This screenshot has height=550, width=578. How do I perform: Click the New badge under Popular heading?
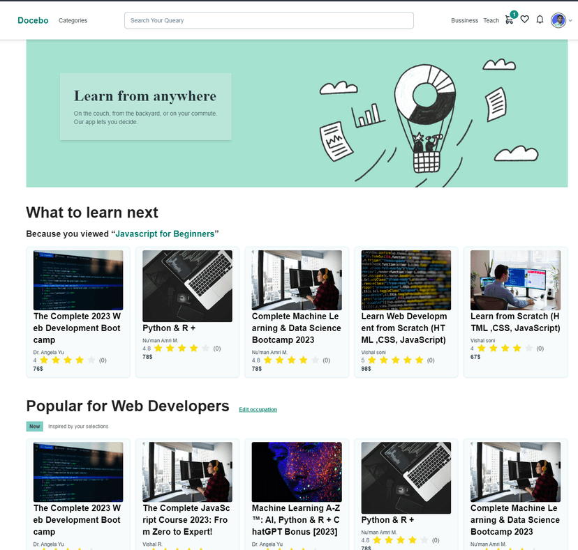click(35, 426)
